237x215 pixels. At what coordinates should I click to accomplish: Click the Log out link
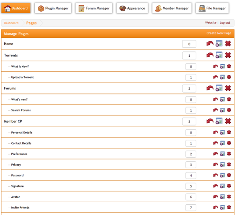tap(225, 23)
